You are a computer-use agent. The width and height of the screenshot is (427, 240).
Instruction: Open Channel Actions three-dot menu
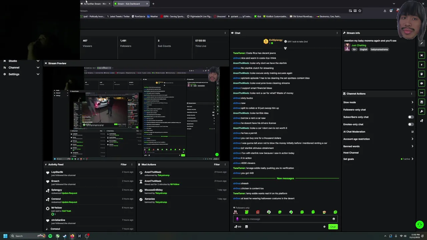tap(412, 94)
